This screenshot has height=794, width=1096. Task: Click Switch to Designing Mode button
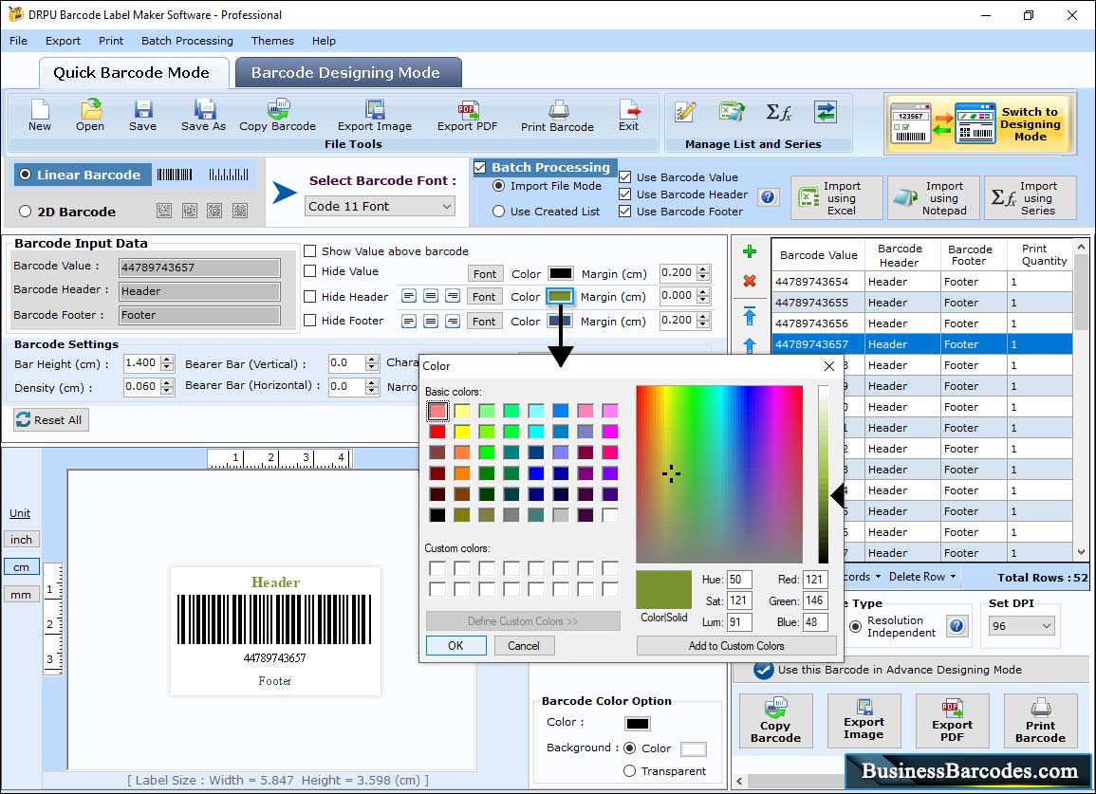(978, 123)
